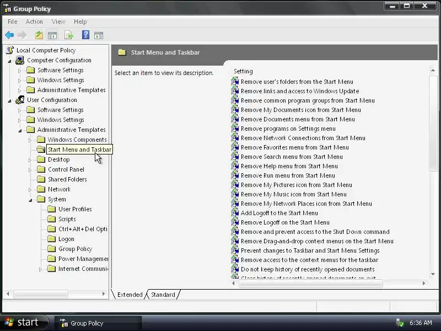Click the Shared Folders folder icon
The width and height of the screenshot is (441, 331).
(41, 179)
